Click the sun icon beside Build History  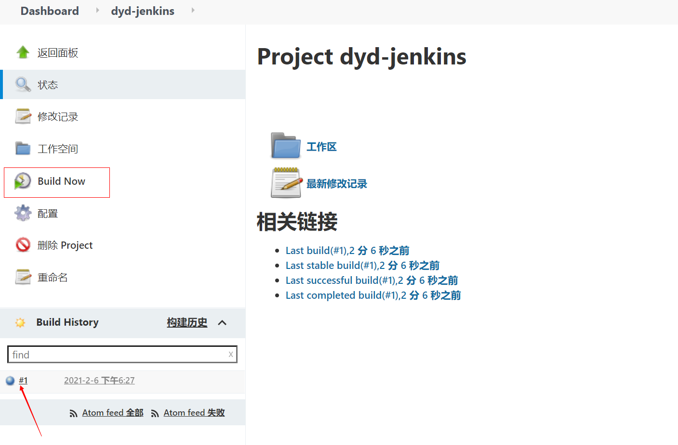point(20,322)
